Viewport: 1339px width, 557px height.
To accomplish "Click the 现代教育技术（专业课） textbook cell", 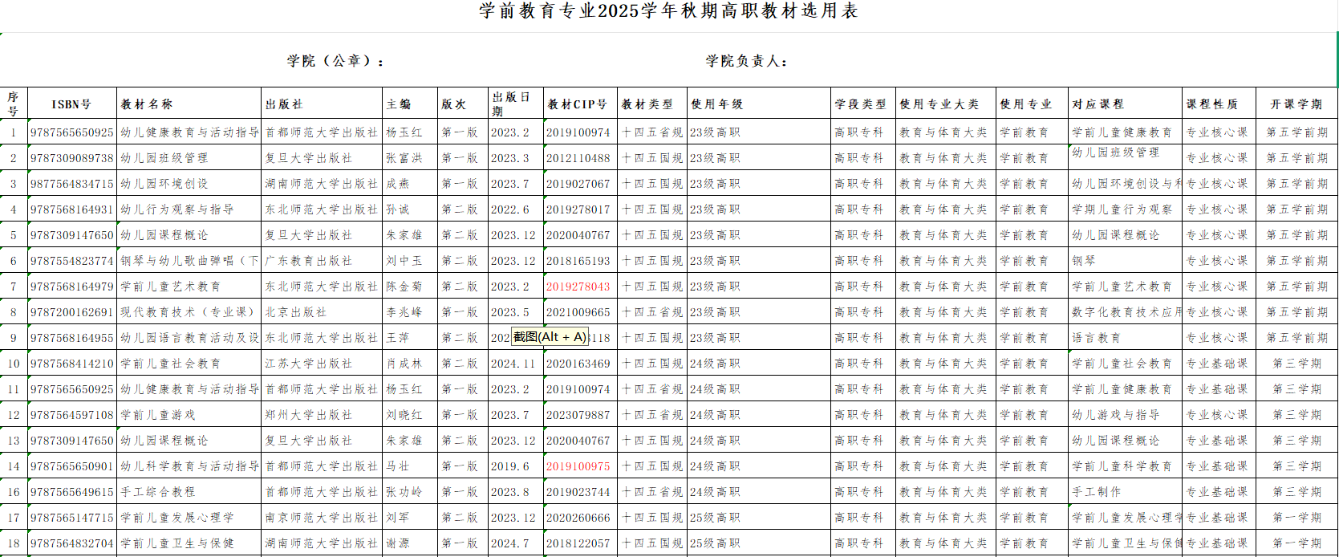I will 189,312.
